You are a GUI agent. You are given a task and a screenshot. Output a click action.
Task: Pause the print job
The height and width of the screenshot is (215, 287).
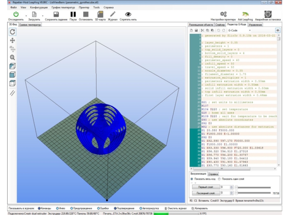(73, 15)
